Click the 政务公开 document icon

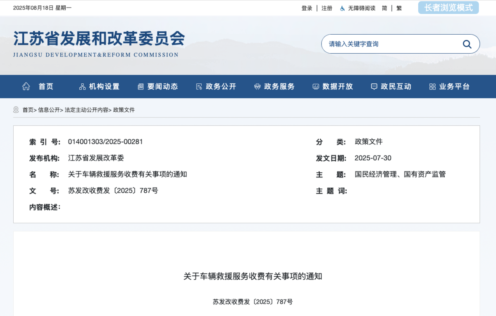pos(199,87)
